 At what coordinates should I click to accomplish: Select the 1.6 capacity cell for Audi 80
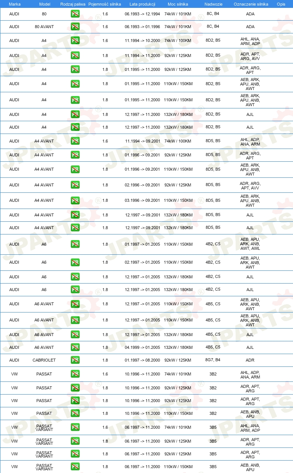[x=105, y=14]
